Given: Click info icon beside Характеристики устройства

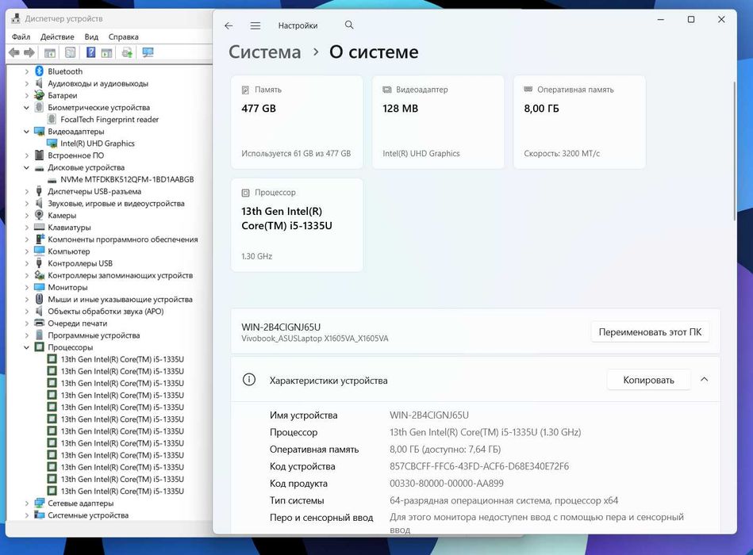Looking at the screenshot, I should point(249,380).
